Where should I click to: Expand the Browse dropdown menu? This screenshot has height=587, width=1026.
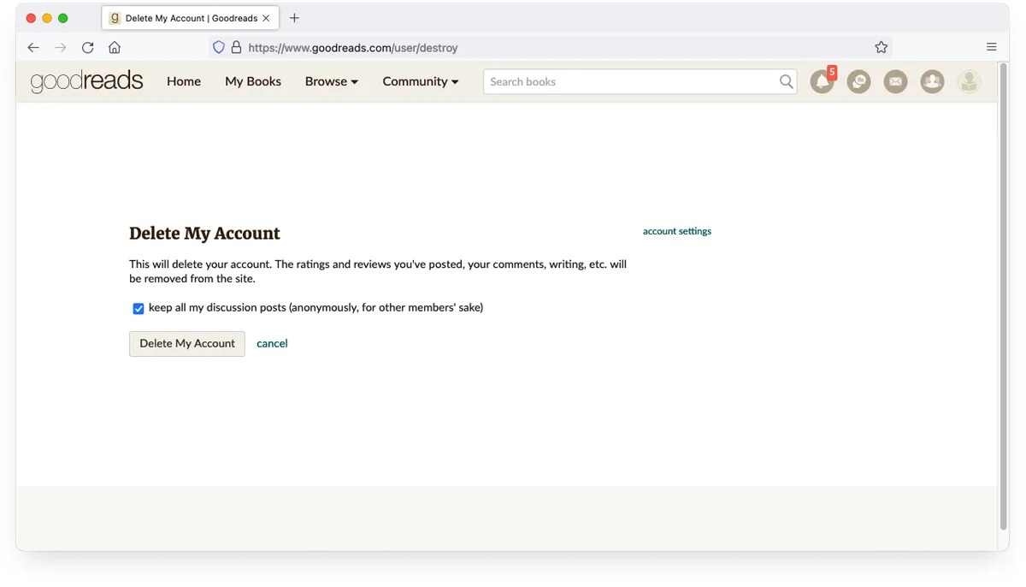pyautogui.click(x=331, y=81)
